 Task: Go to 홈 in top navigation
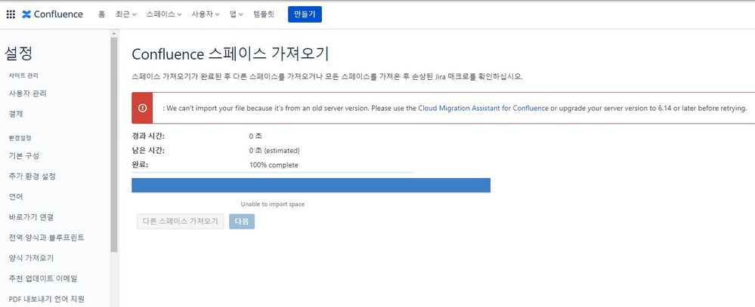click(x=101, y=14)
